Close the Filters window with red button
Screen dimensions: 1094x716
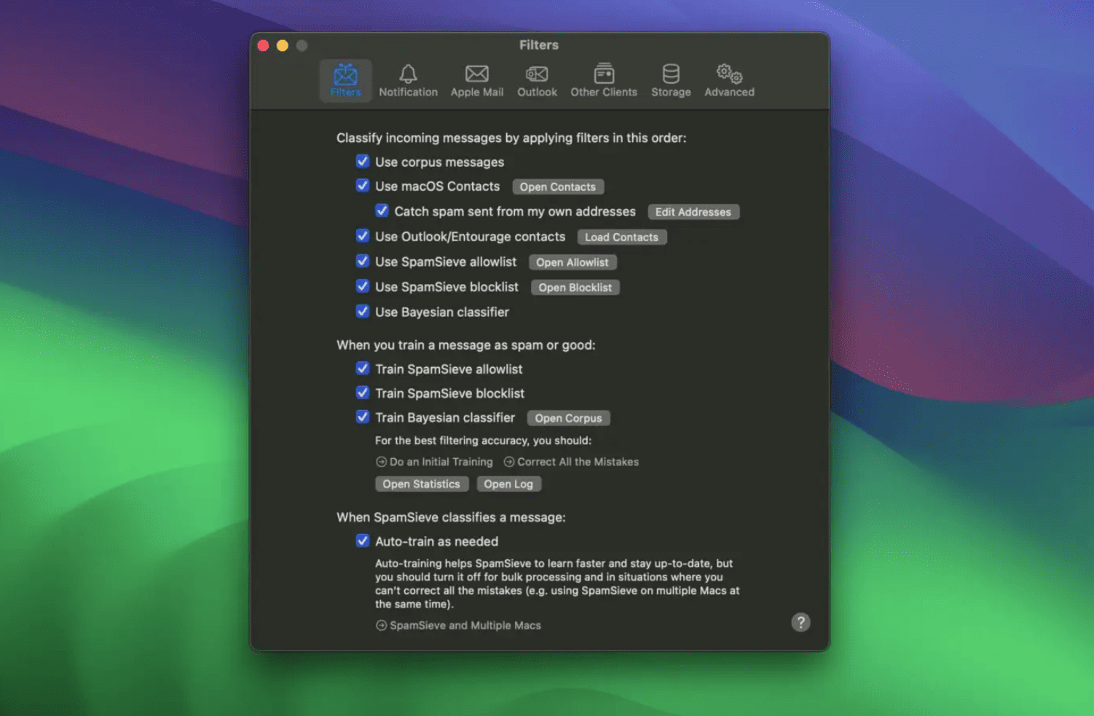tap(263, 46)
